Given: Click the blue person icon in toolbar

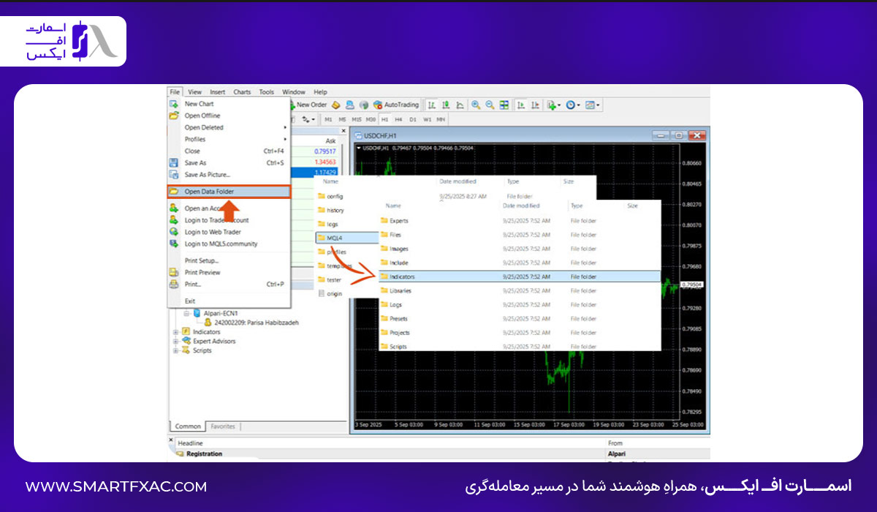Looking at the screenshot, I should click(350, 105).
